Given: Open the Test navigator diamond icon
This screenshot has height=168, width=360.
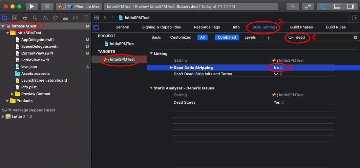Looking at the screenshot, I should pyautogui.click(x=55, y=18).
